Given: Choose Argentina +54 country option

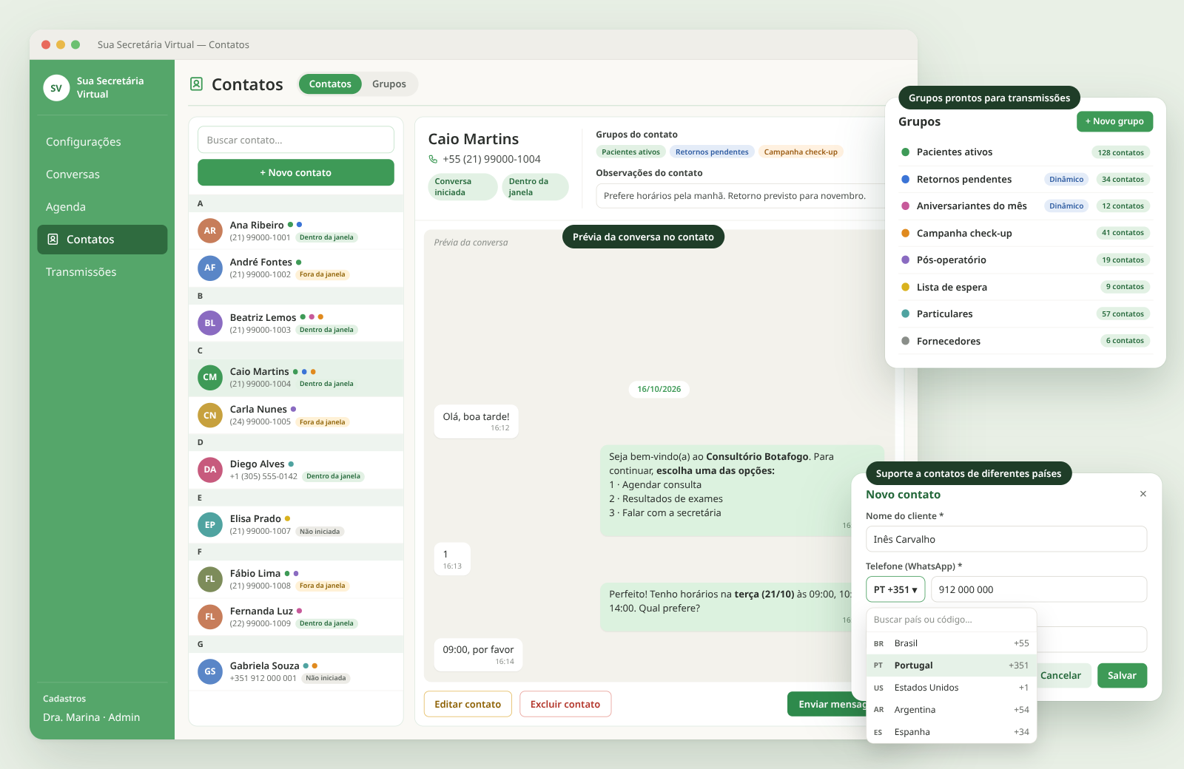Looking at the screenshot, I should tap(951, 710).
